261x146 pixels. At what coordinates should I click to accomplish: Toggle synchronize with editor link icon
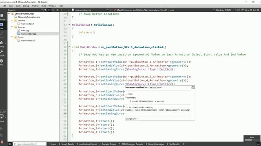(x=49, y=10)
